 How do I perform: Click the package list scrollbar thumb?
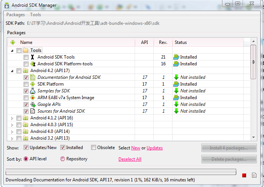click(253, 62)
